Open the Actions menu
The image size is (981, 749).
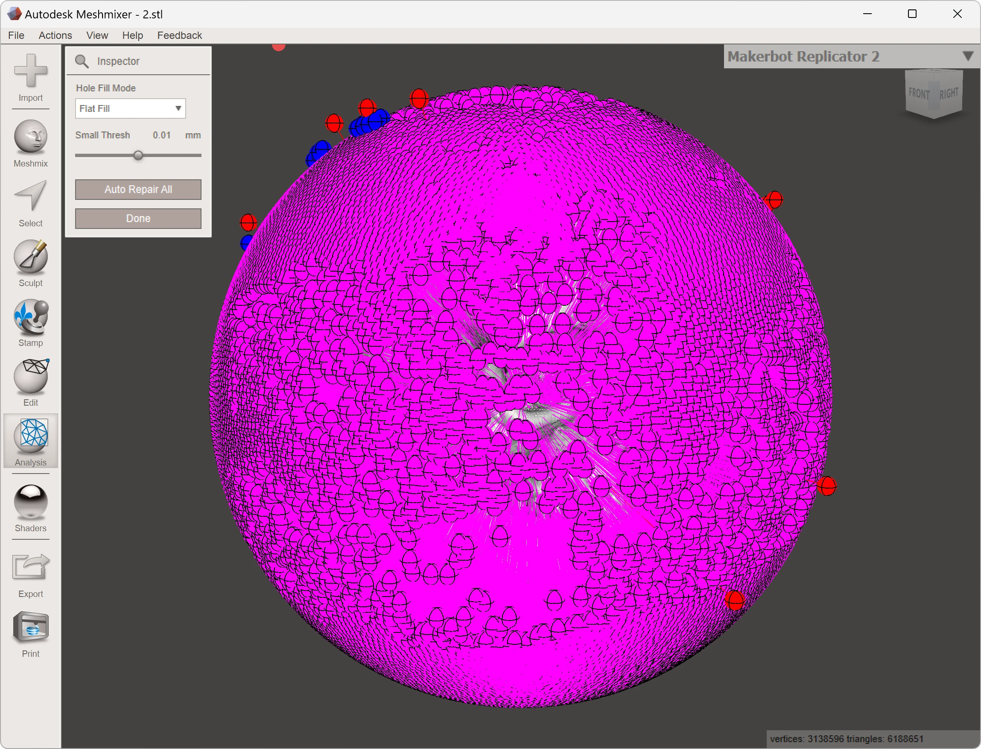click(55, 35)
